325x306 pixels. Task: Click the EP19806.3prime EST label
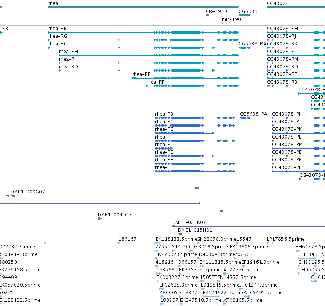(x=249, y=247)
